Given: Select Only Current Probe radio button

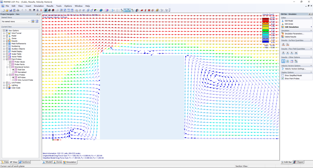Looking at the screenshot, I should point(13,80).
